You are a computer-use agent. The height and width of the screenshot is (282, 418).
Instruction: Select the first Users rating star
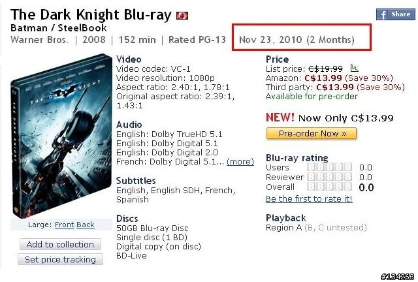tap(311, 167)
